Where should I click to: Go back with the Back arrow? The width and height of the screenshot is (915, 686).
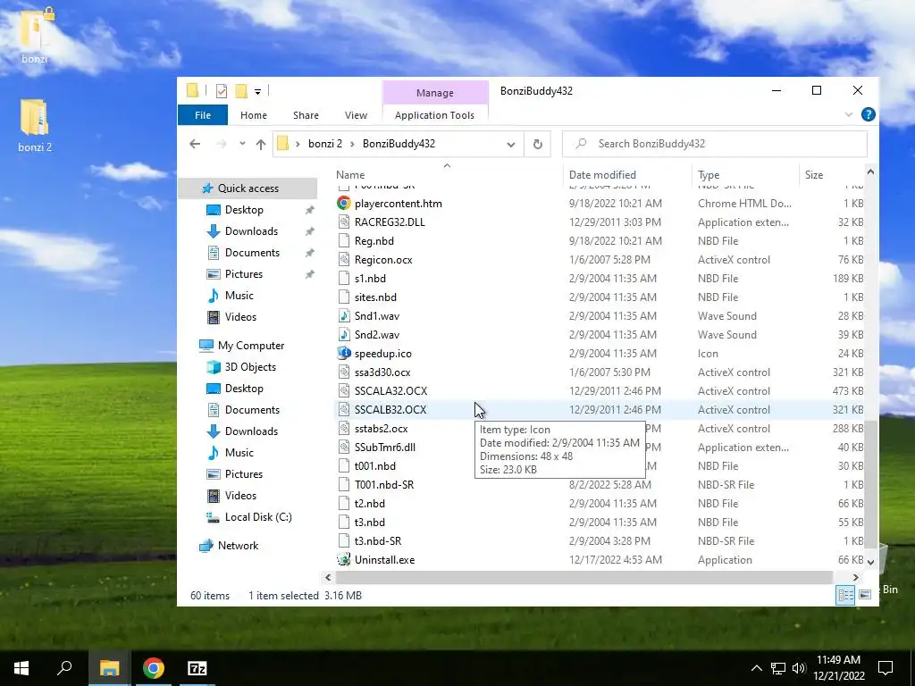(x=195, y=144)
